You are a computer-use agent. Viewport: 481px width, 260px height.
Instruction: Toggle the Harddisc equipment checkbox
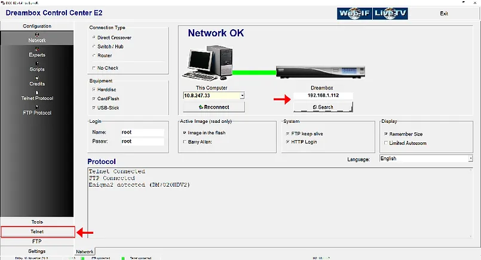click(x=94, y=89)
